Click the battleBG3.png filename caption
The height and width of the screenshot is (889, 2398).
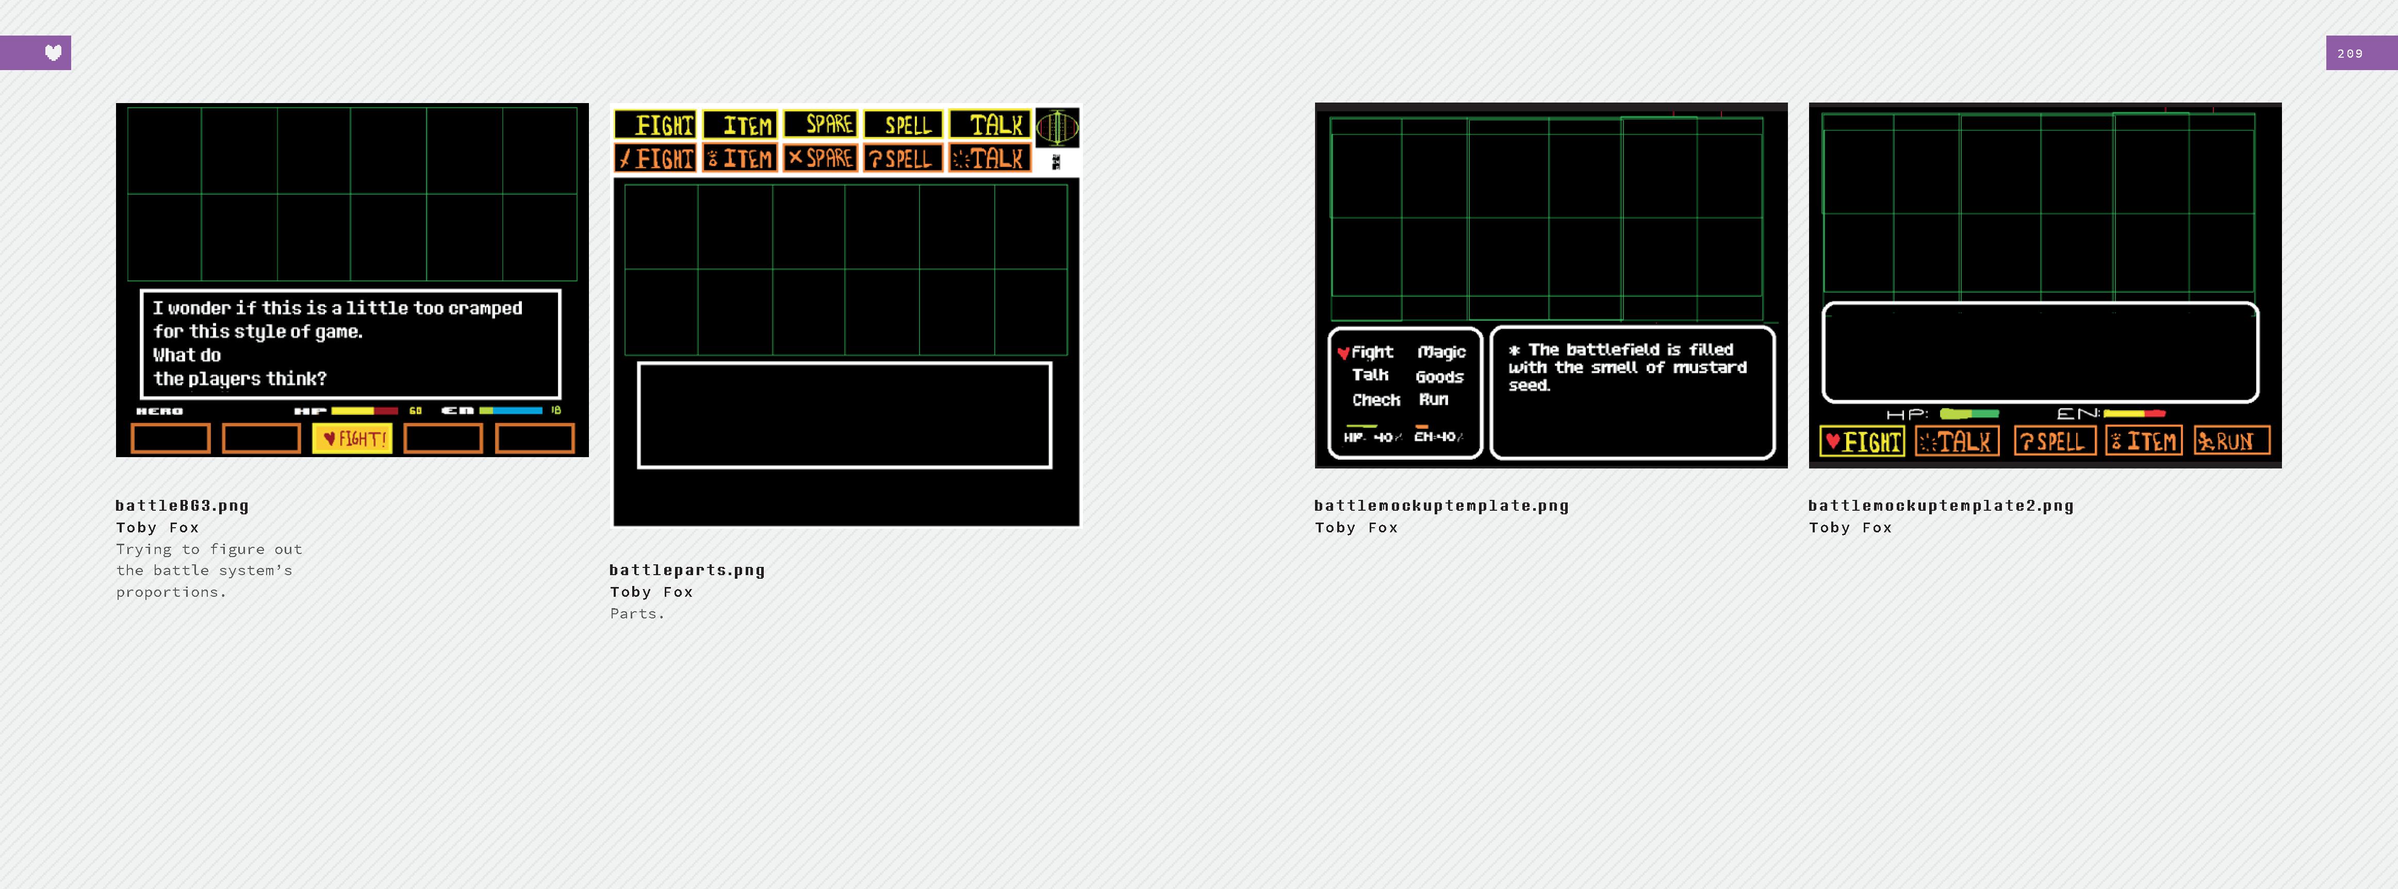pyautogui.click(x=183, y=506)
